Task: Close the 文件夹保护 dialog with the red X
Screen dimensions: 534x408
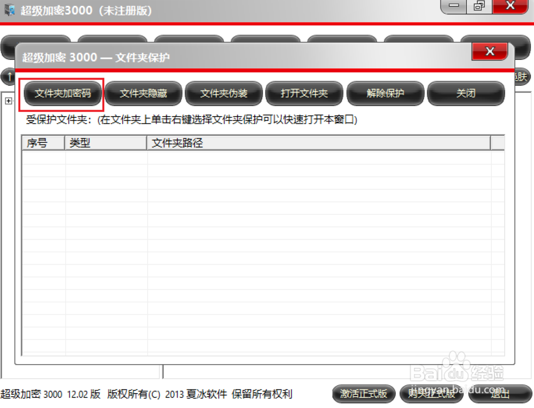Action: (x=489, y=51)
